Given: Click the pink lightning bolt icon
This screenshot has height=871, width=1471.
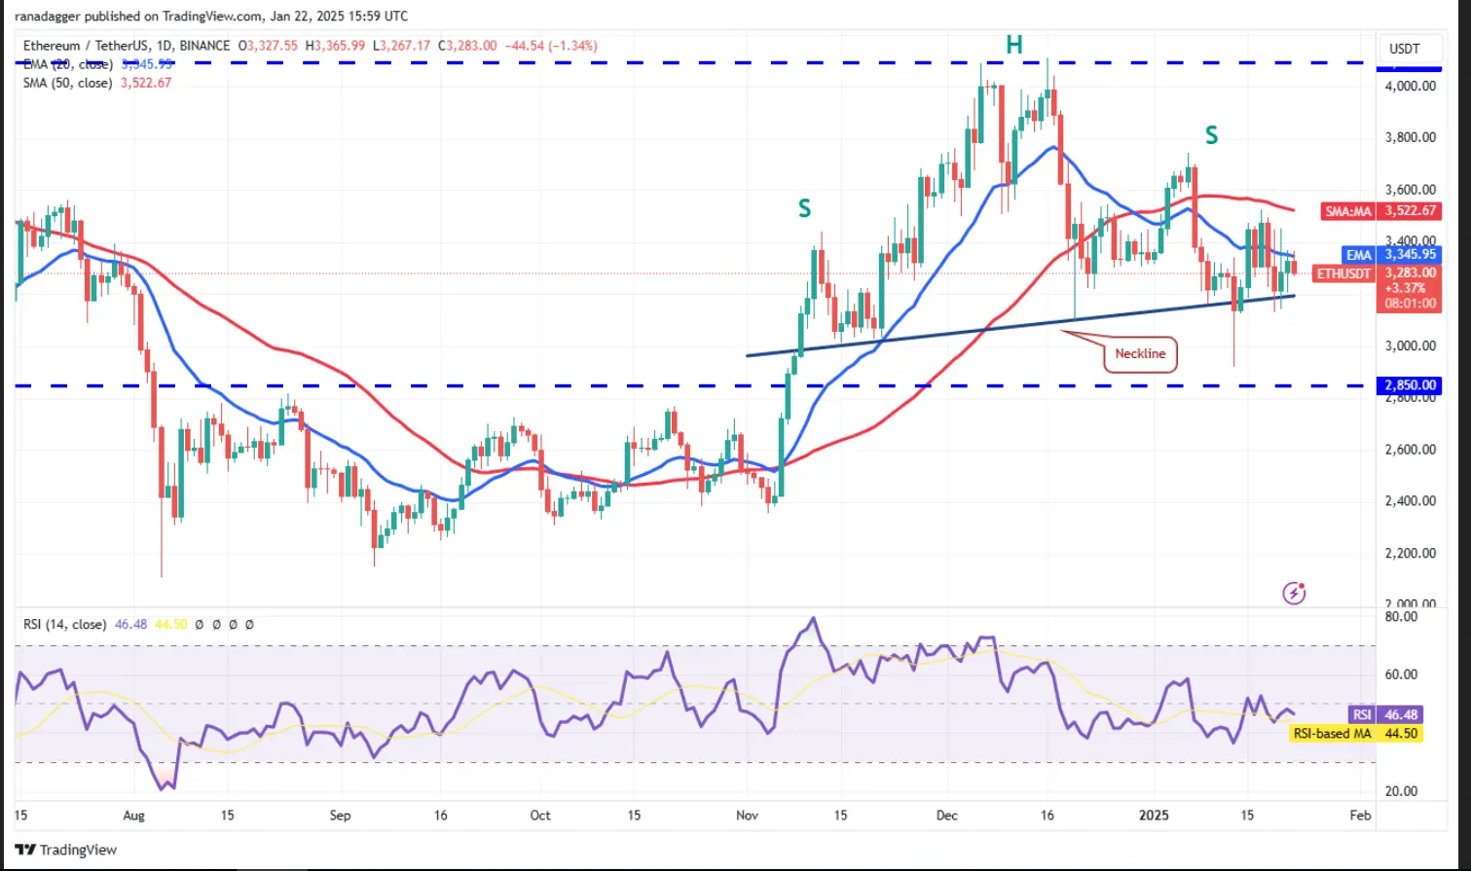Looking at the screenshot, I should click(x=1294, y=593).
